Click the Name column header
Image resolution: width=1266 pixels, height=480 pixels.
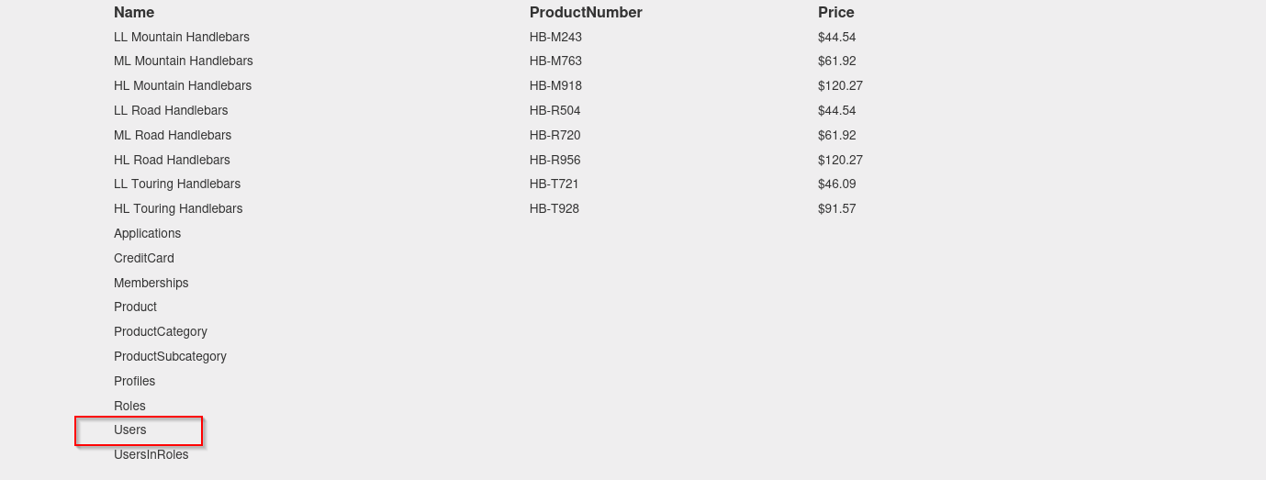134,12
